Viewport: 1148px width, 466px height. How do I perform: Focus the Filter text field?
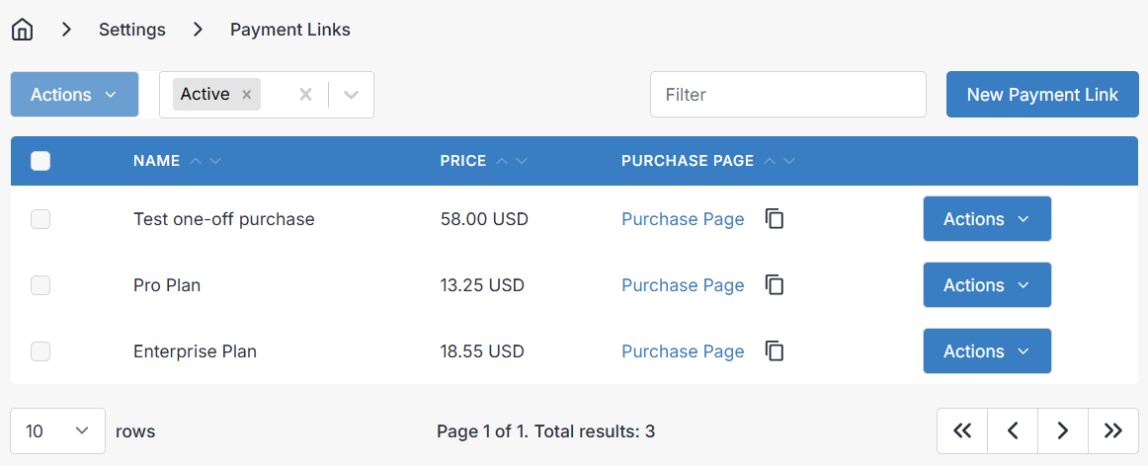coord(787,95)
